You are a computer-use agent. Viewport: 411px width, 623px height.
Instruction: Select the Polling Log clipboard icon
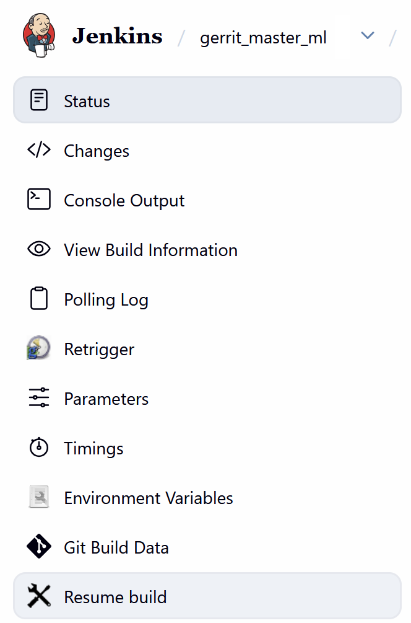[38, 298]
